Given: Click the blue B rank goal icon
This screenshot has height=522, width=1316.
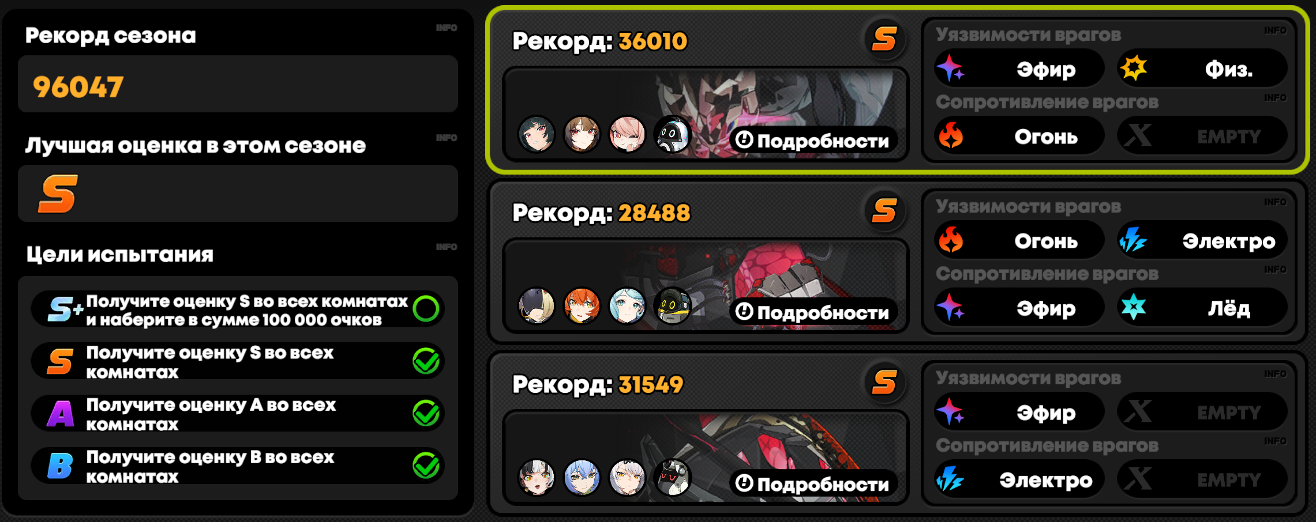Looking at the screenshot, I should click(61, 466).
